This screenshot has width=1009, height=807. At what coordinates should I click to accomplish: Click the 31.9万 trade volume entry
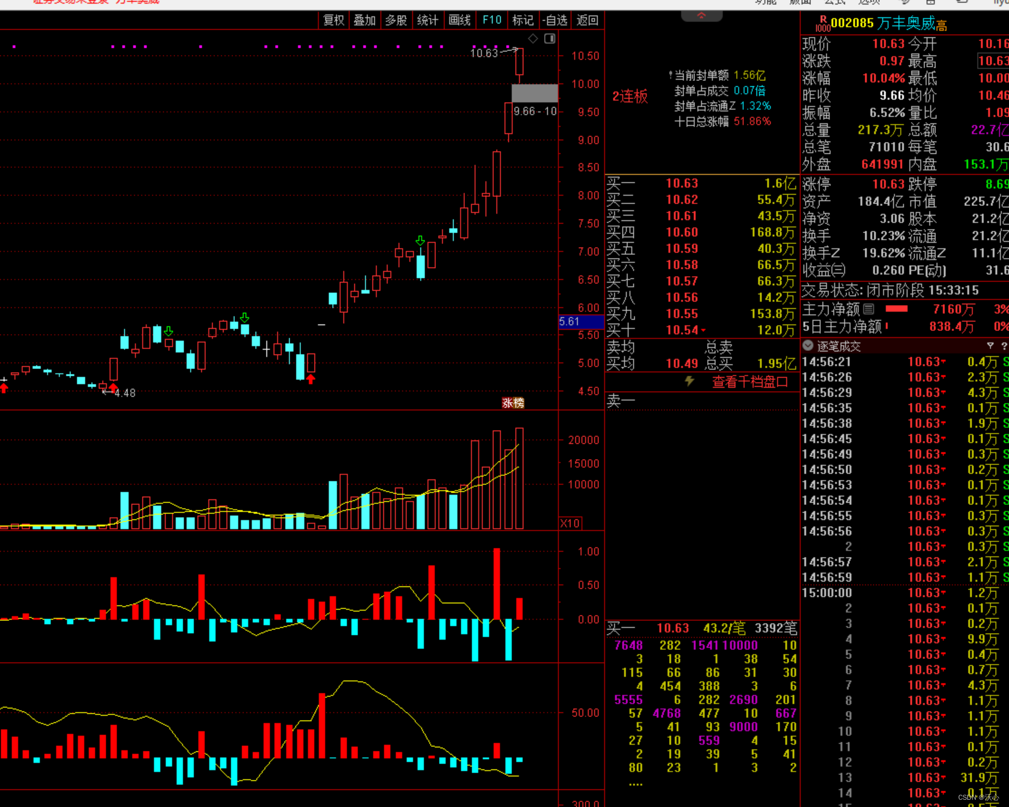(x=979, y=777)
